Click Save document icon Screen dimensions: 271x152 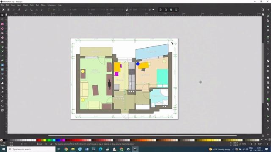[268, 26]
